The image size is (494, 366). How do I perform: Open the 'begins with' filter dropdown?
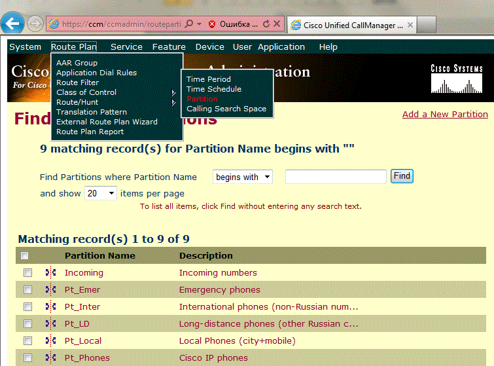(242, 177)
